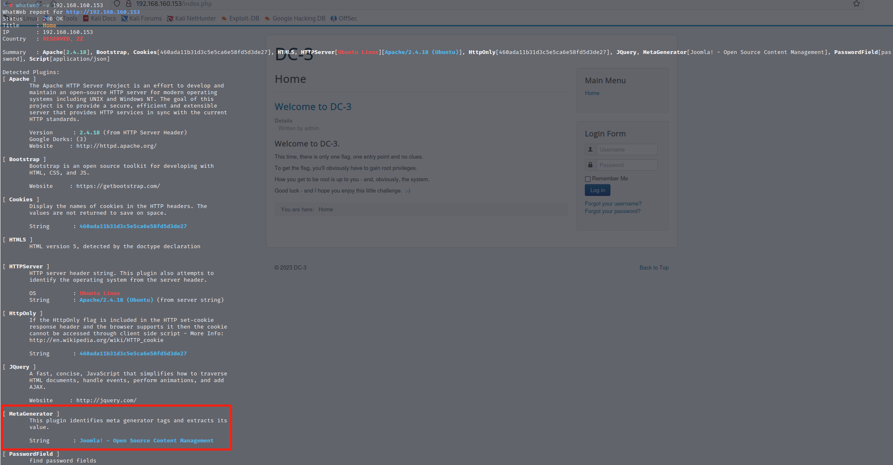Click the insecure connection padlock icon

(129, 4)
